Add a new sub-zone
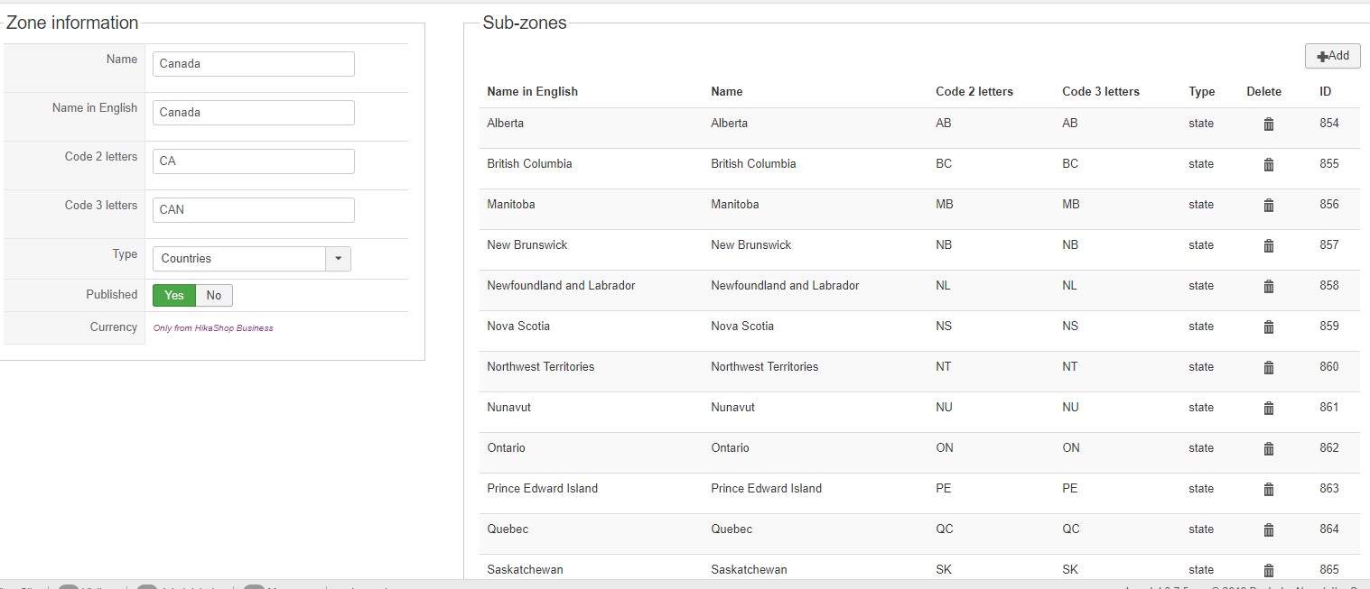Screen dimensions: 1370x589 [x=1332, y=56]
